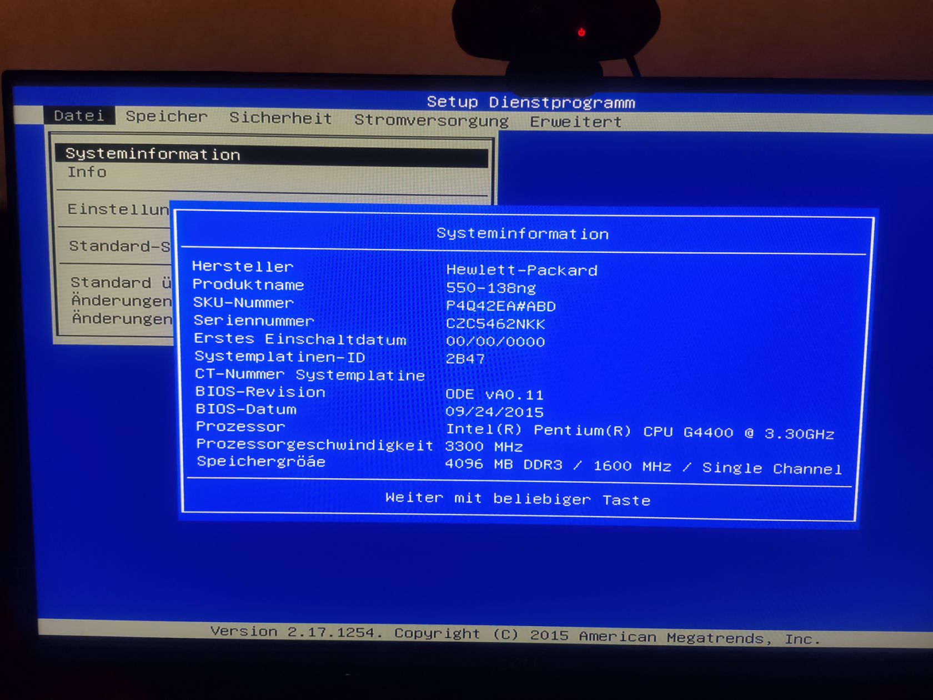Click the Weiter mit beliebiger Taste prompt
The width and height of the screenshot is (933, 700).
coord(518,498)
